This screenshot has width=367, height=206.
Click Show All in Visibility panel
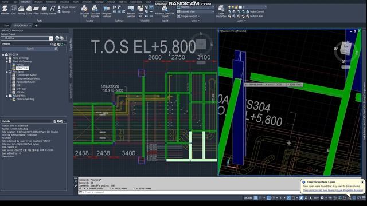[140, 11]
